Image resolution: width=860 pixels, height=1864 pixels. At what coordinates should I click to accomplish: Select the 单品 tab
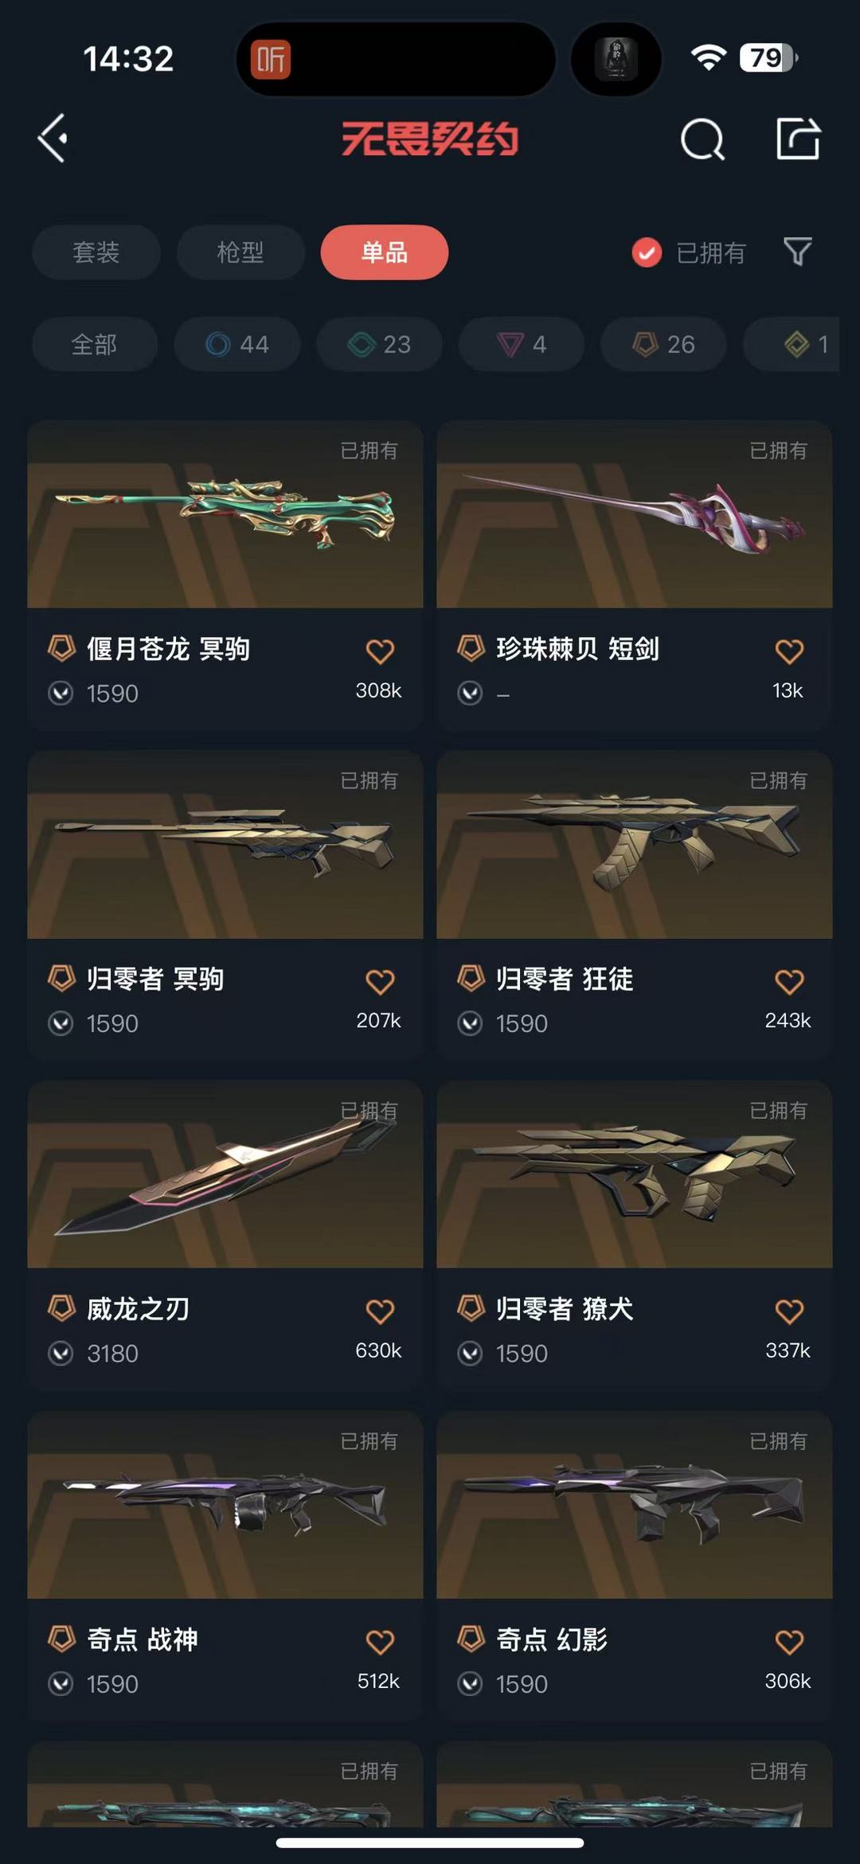(385, 252)
